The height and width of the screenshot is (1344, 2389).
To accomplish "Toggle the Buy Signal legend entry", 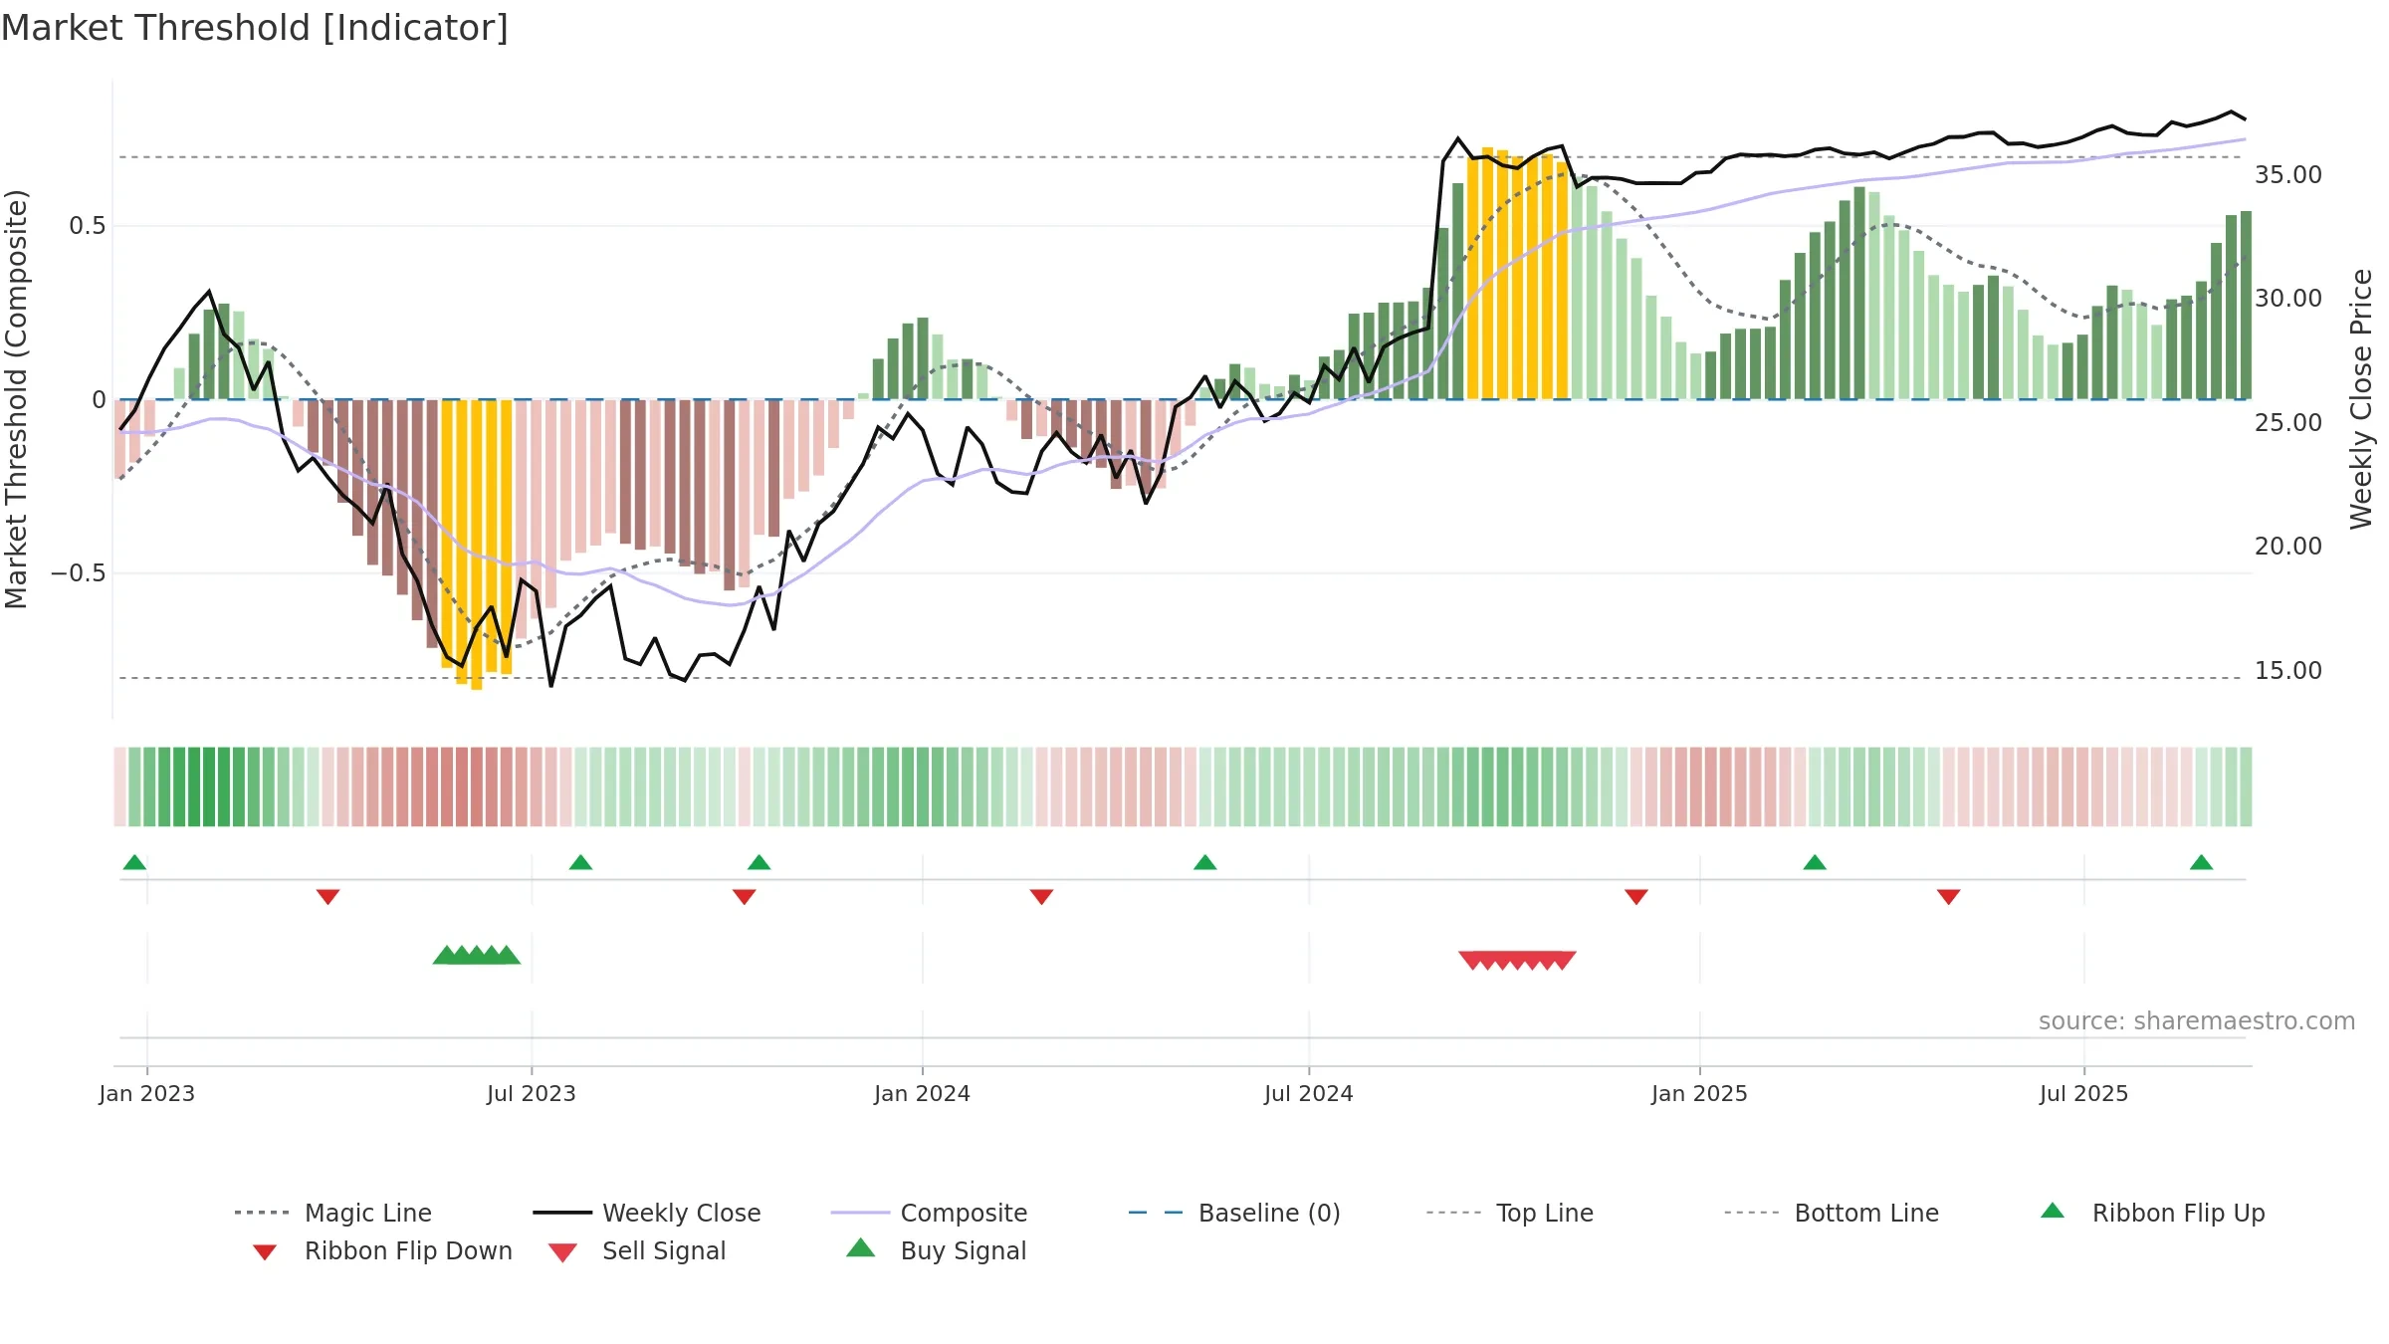I will point(936,1250).
